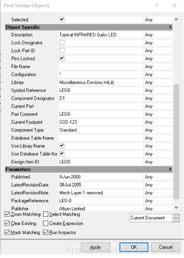
Task: Click the File Name value field
Action: [x=100, y=67]
